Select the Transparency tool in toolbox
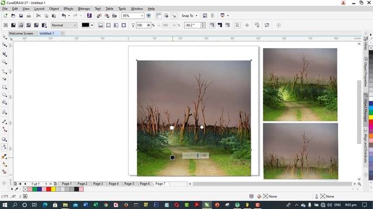 4,147
